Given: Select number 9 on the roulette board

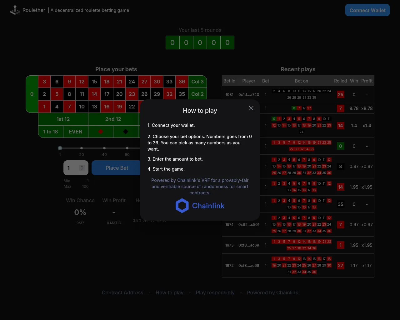Looking at the screenshot, I should (x=69, y=82).
